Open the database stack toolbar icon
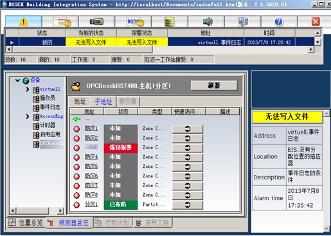This screenshot has height=236, width=331. (x=170, y=22)
